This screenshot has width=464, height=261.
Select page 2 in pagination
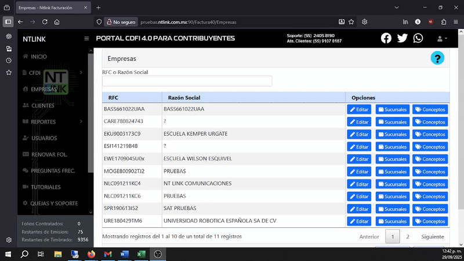[408, 237]
